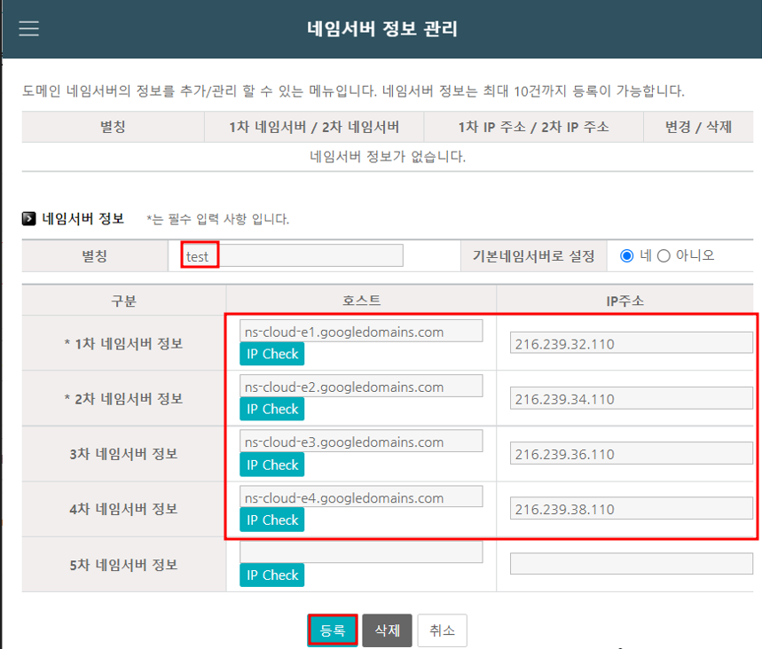The width and height of the screenshot is (762, 649).
Task: Click IP Check for 1차 네임서버
Action: [x=272, y=354]
